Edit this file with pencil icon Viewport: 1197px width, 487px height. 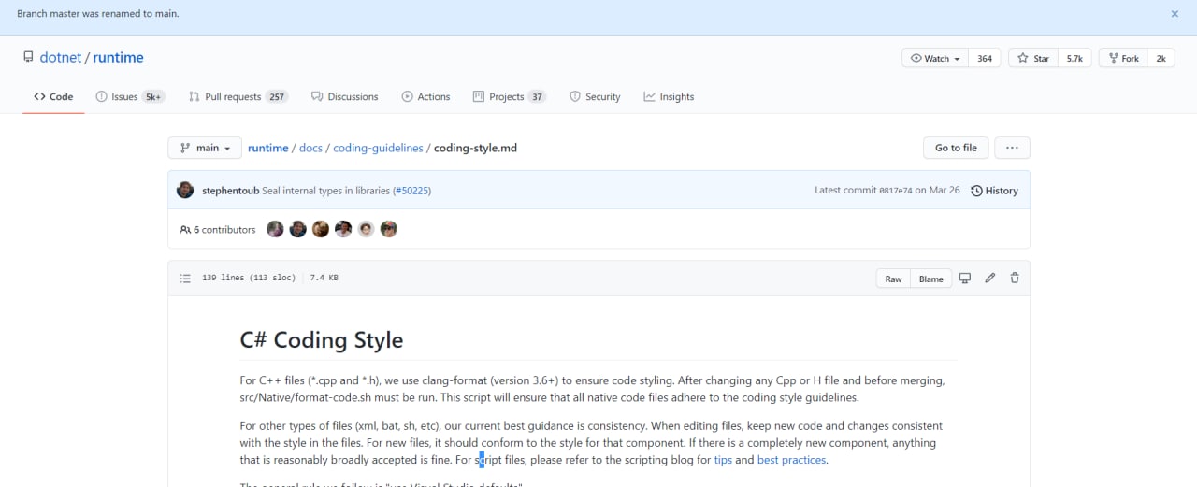point(990,278)
